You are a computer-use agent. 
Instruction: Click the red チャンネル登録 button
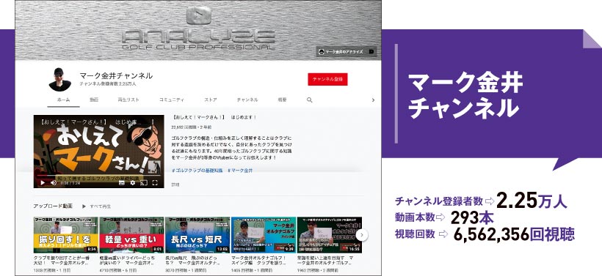[x=327, y=79]
